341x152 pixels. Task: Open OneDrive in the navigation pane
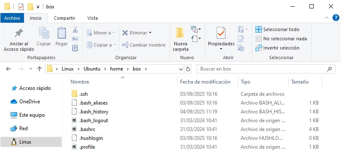point(26,102)
